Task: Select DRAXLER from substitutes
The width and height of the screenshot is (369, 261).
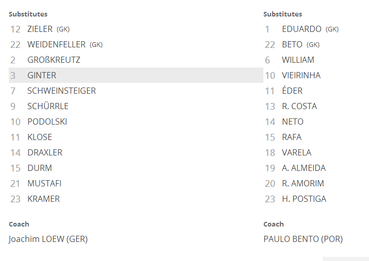Action: (45, 153)
